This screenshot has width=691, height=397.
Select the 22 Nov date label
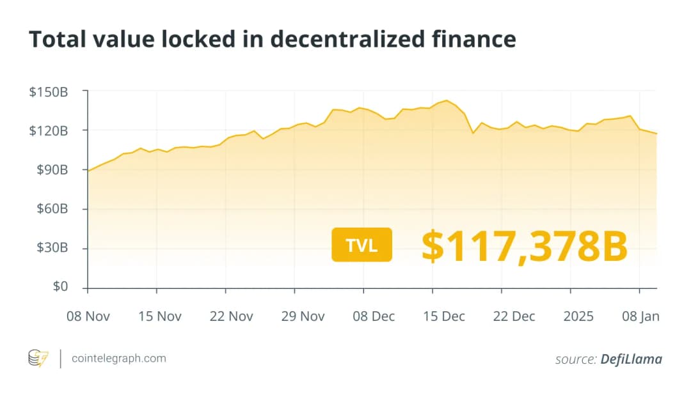(x=231, y=316)
